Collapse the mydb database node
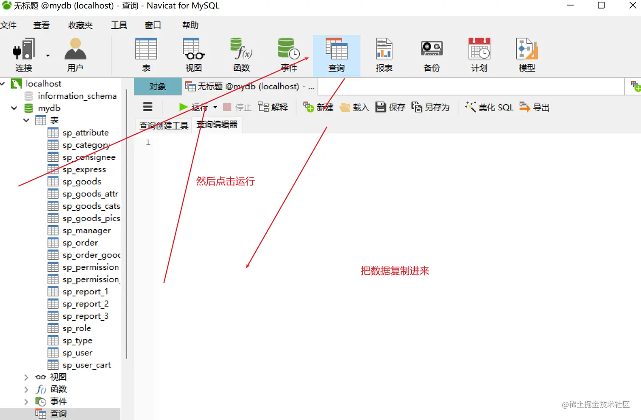Viewport: 641px width, 420px height. pos(14,108)
